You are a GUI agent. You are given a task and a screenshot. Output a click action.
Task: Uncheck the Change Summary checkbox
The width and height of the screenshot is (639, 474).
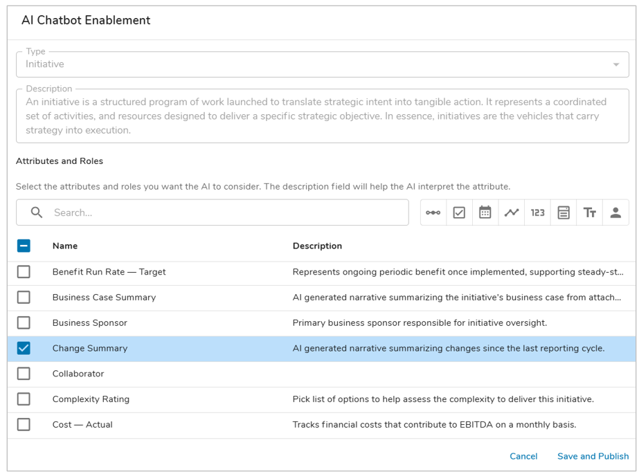click(24, 348)
